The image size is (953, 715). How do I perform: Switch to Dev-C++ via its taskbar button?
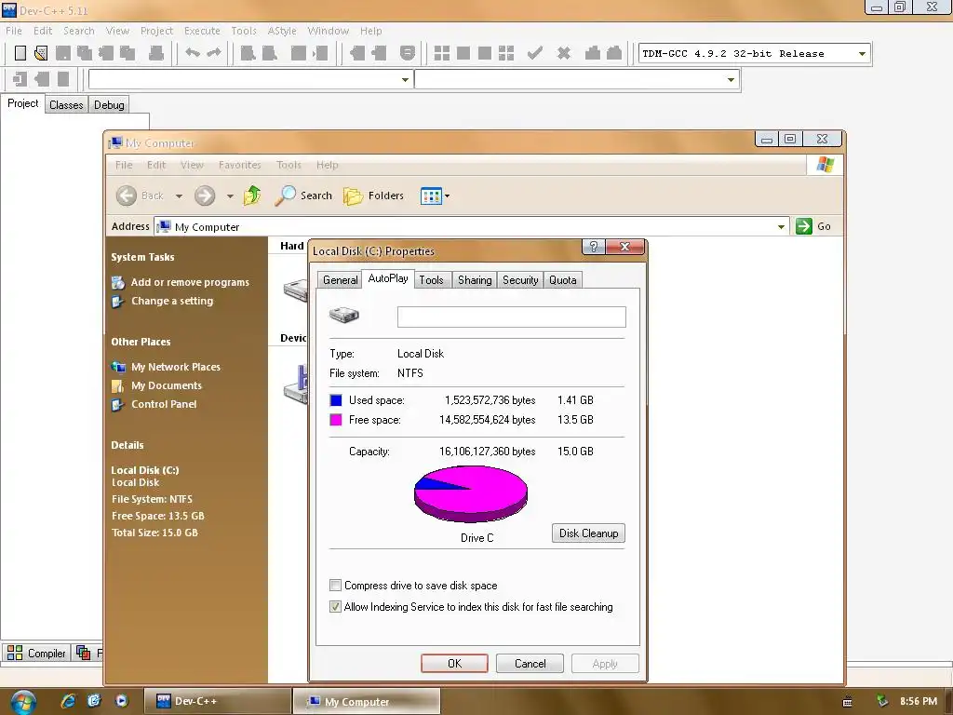coord(218,701)
